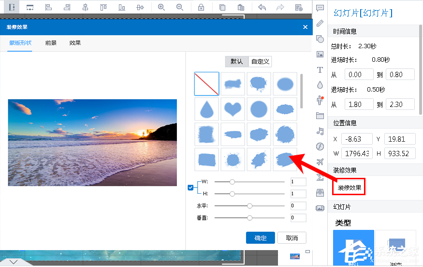Click the W slider handle
The image size is (423, 267).
tap(232, 182)
